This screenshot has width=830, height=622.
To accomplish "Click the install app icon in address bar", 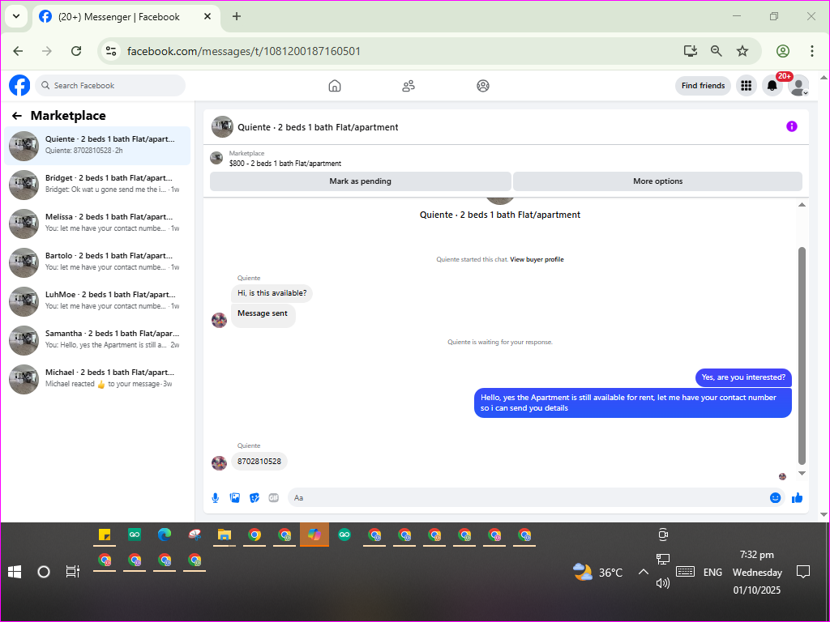I will 691,51.
